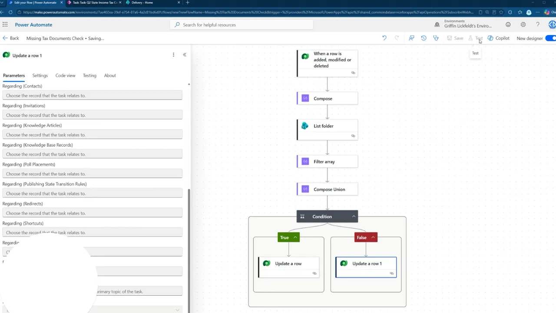Focus the Search for helpful resources box

pos(242,25)
